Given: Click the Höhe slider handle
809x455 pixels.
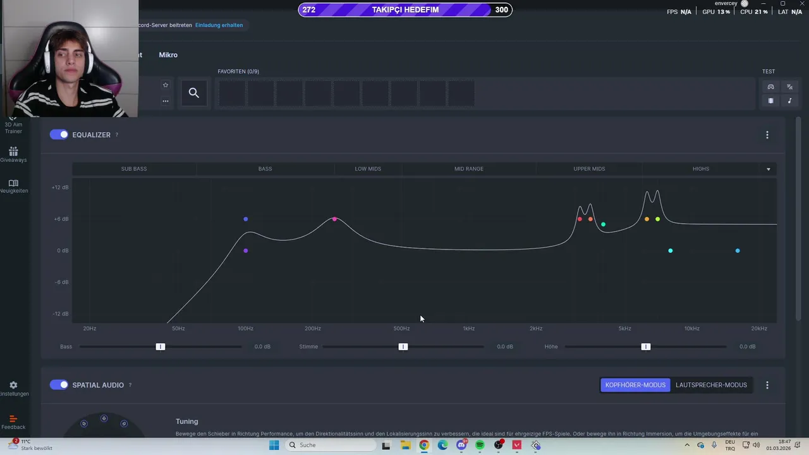Looking at the screenshot, I should 646,347.
